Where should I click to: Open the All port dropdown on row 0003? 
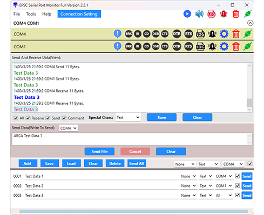(224, 195)
